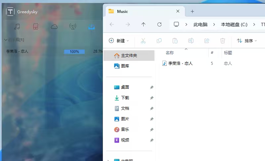Open the 排序 sort dropdown
This screenshot has height=161, width=265.
point(247,41)
